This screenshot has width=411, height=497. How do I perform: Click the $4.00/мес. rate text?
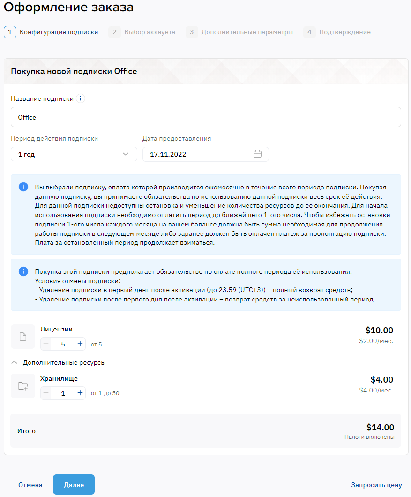click(376, 390)
